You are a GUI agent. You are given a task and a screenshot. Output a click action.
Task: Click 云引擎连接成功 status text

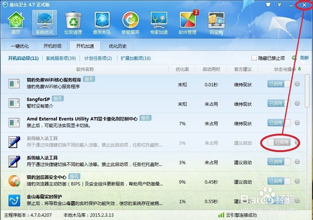(241, 215)
